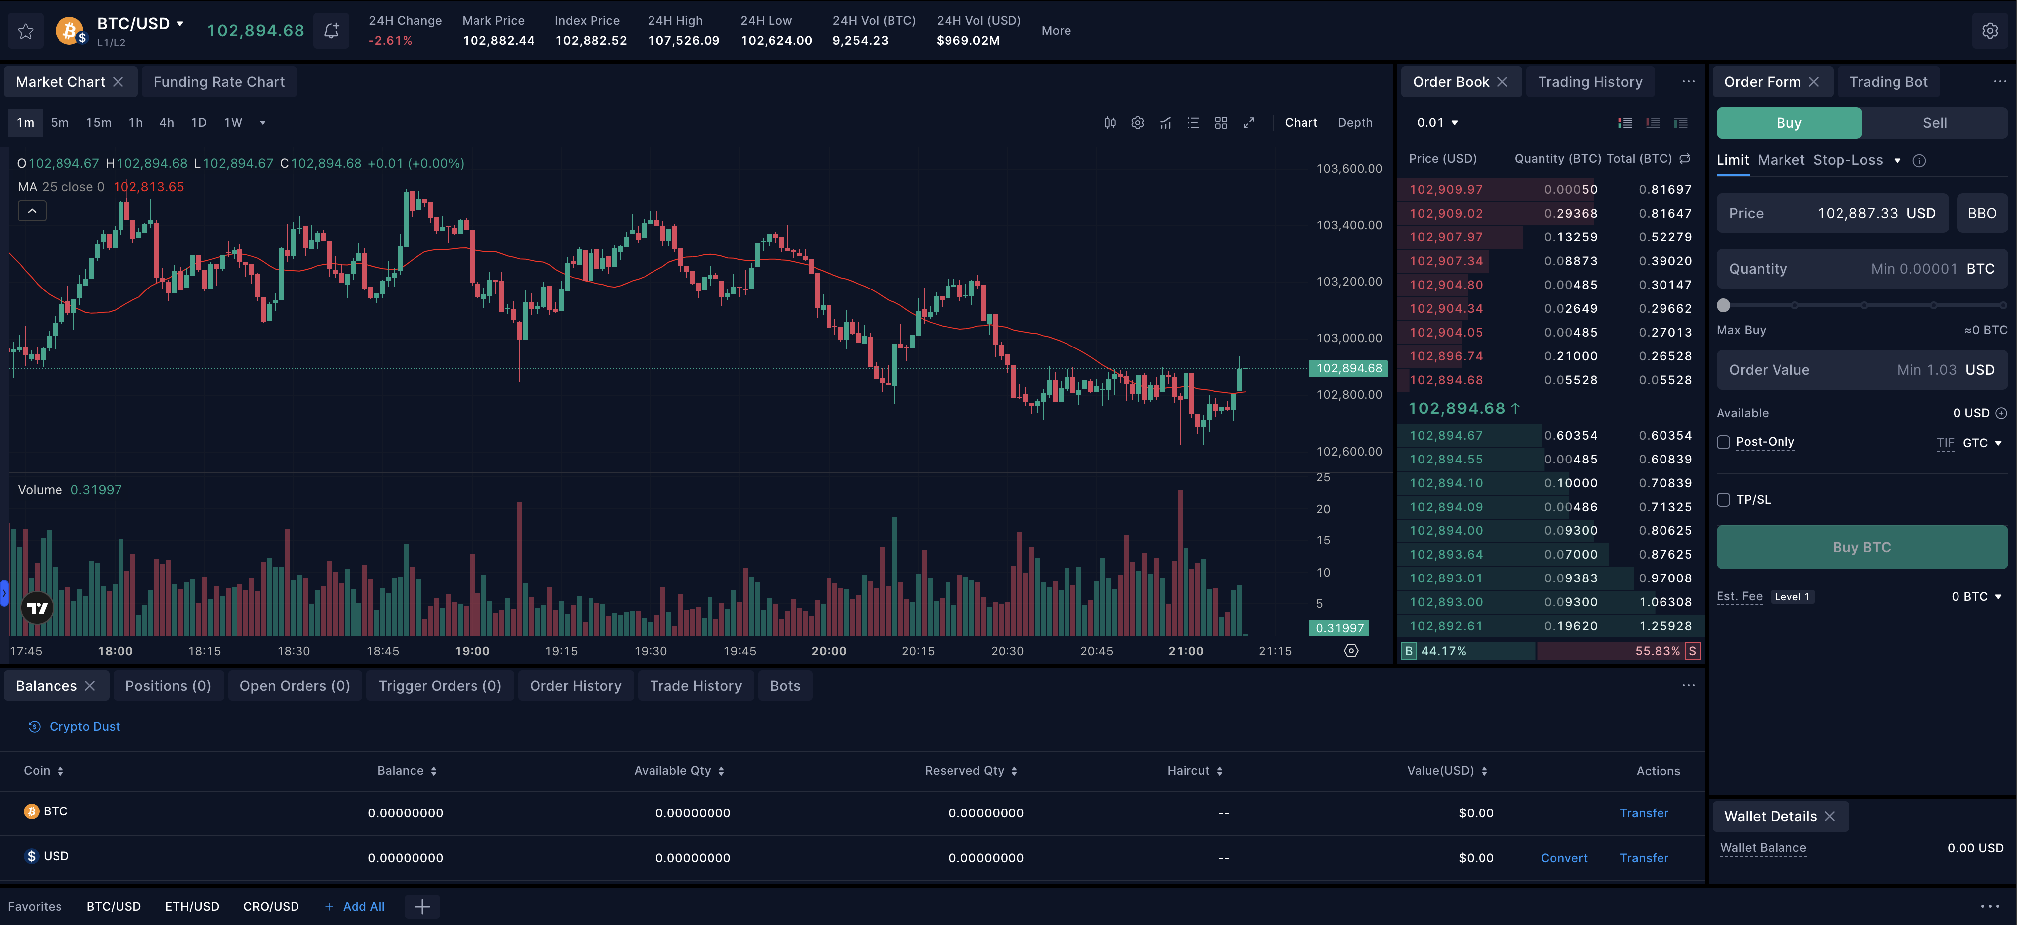Open the technical indicators icon

point(1166,123)
